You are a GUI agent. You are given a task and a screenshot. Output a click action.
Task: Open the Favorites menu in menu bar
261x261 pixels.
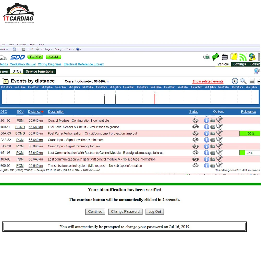click(22, 45)
